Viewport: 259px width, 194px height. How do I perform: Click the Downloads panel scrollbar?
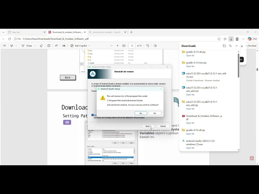coord(238,66)
